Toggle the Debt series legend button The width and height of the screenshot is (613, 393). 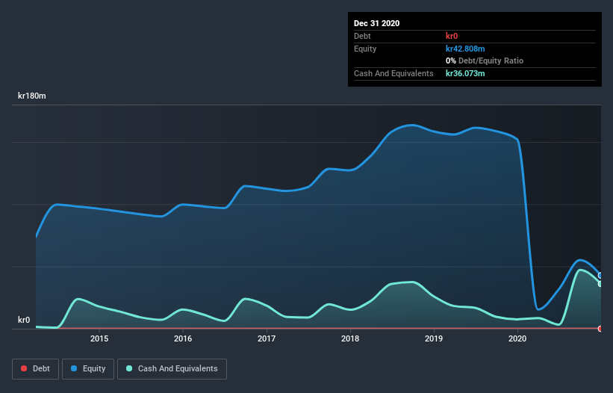tap(35, 369)
